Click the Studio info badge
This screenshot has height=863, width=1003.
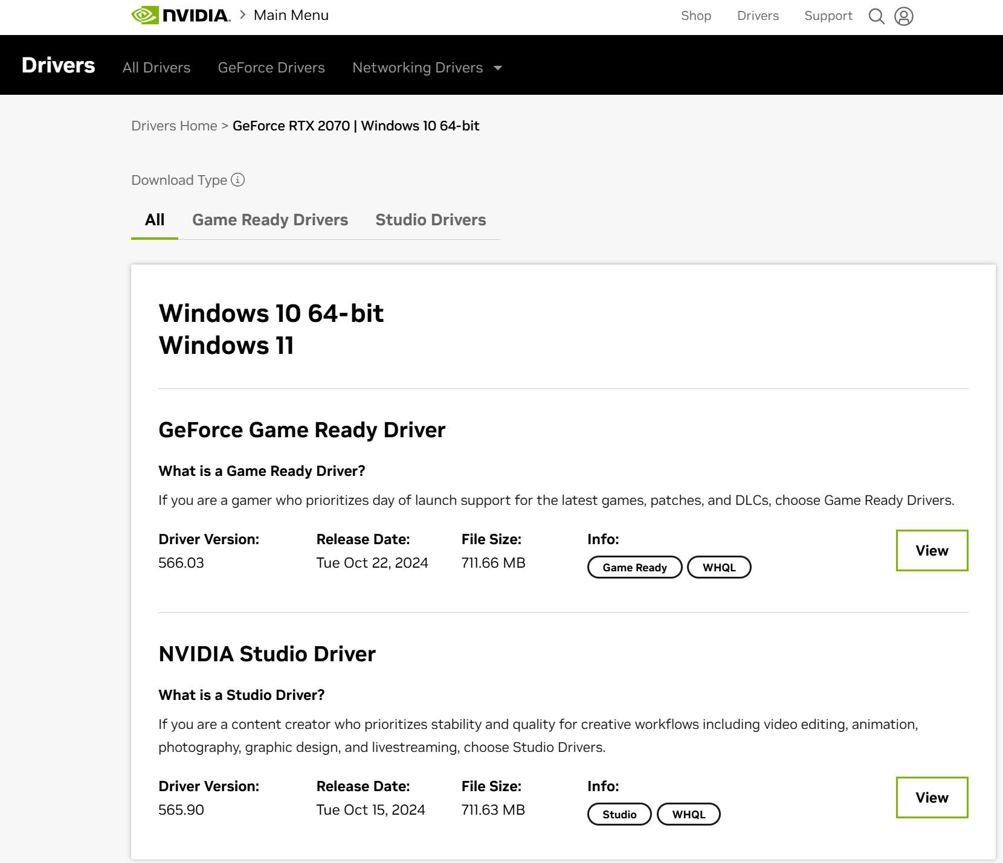[619, 814]
